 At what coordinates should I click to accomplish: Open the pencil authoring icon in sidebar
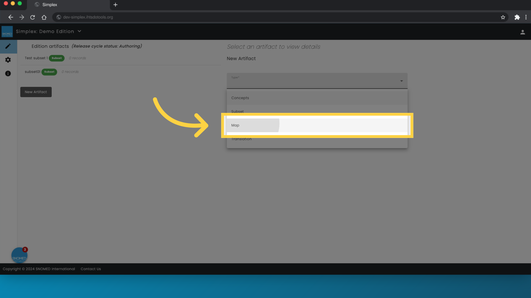[x=8, y=46]
